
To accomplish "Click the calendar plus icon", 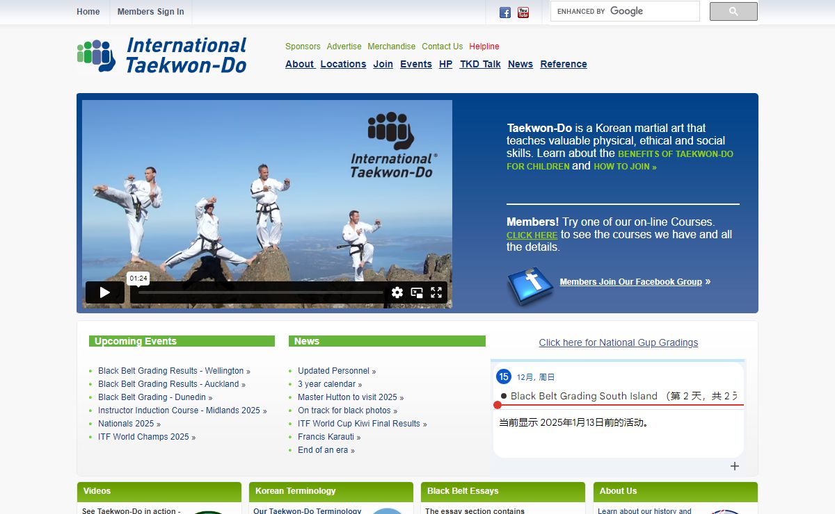I will (x=735, y=466).
